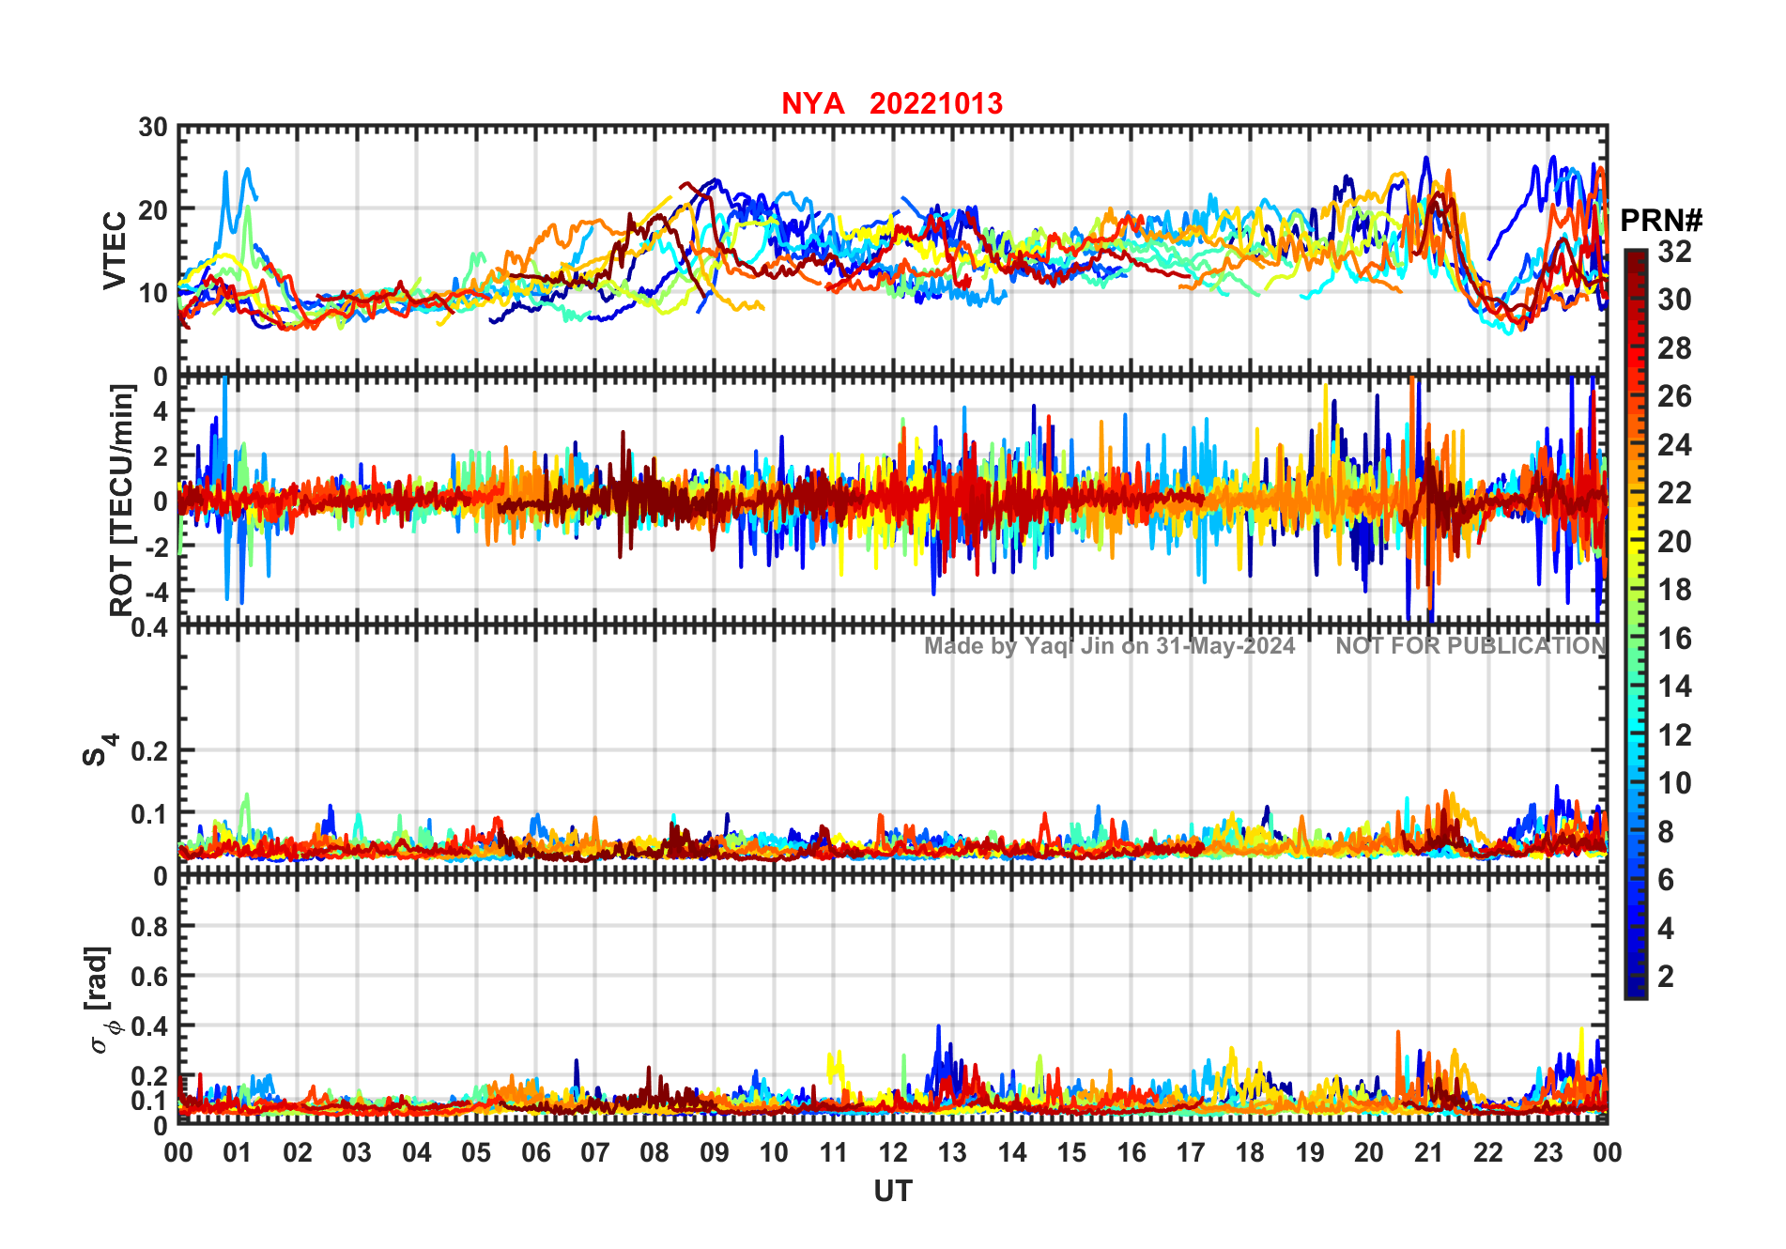The image size is (1786, 1249).
Task: Click UT axis tick label '09'
Action: pyautogui.click(x=715, y=1152)
